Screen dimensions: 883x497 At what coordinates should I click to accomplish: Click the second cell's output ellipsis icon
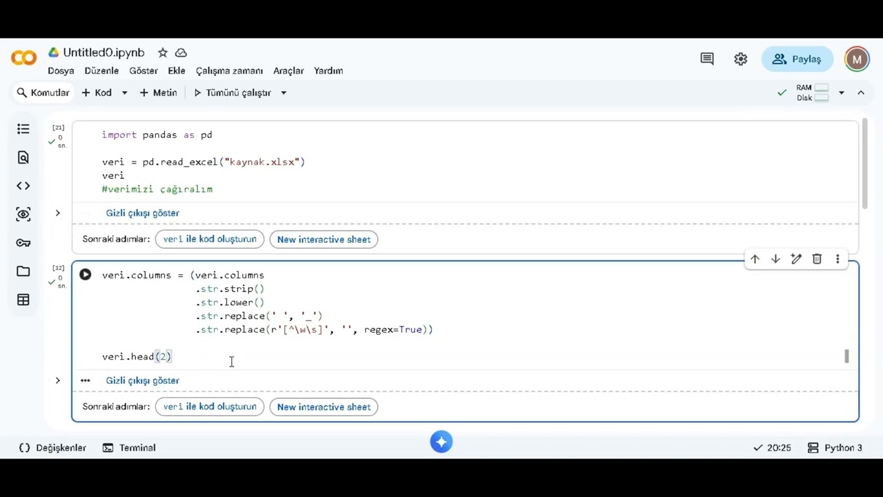tap(85, 380)
